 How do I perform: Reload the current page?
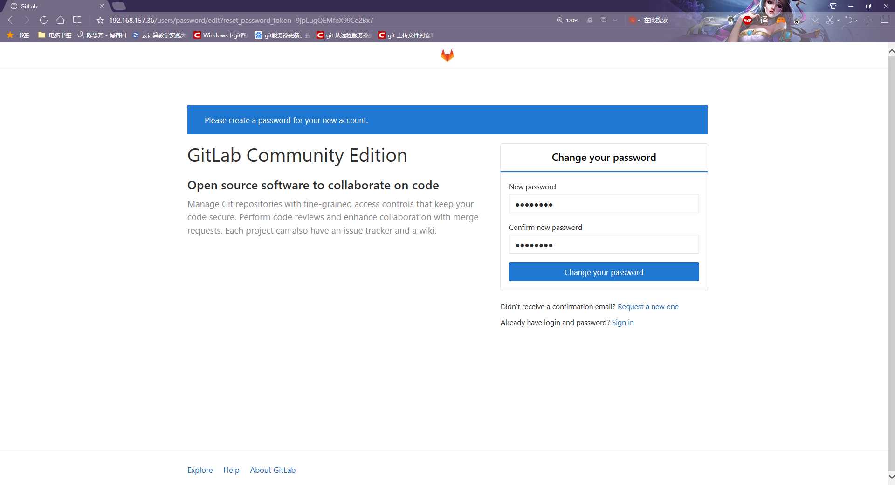point(43,20)
